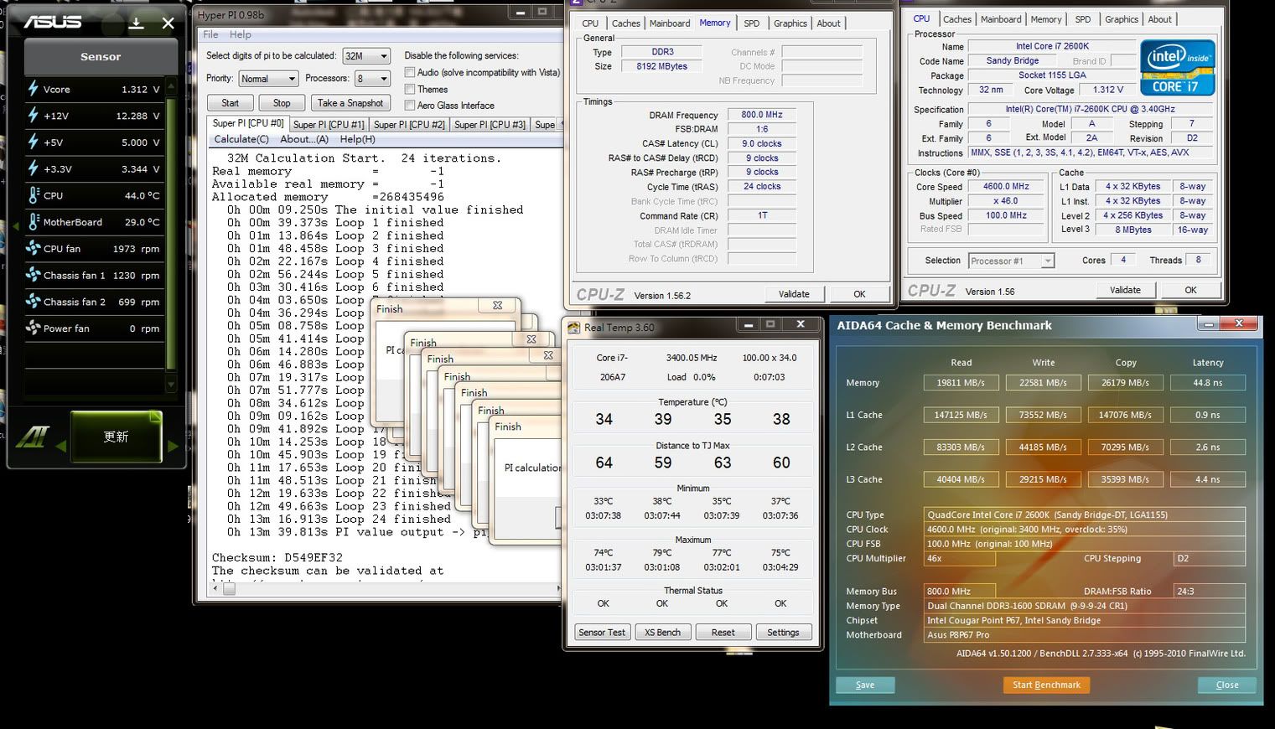1275x729 pixels.
Task: Switch to Super PI [CPU #2] tab
Action: (x=409, y=125)
